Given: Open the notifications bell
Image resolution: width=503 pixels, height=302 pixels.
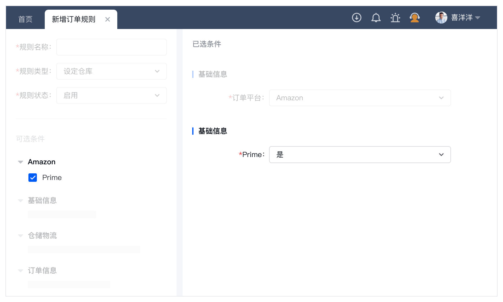Looking at the screenshot, I should (376, 18).
